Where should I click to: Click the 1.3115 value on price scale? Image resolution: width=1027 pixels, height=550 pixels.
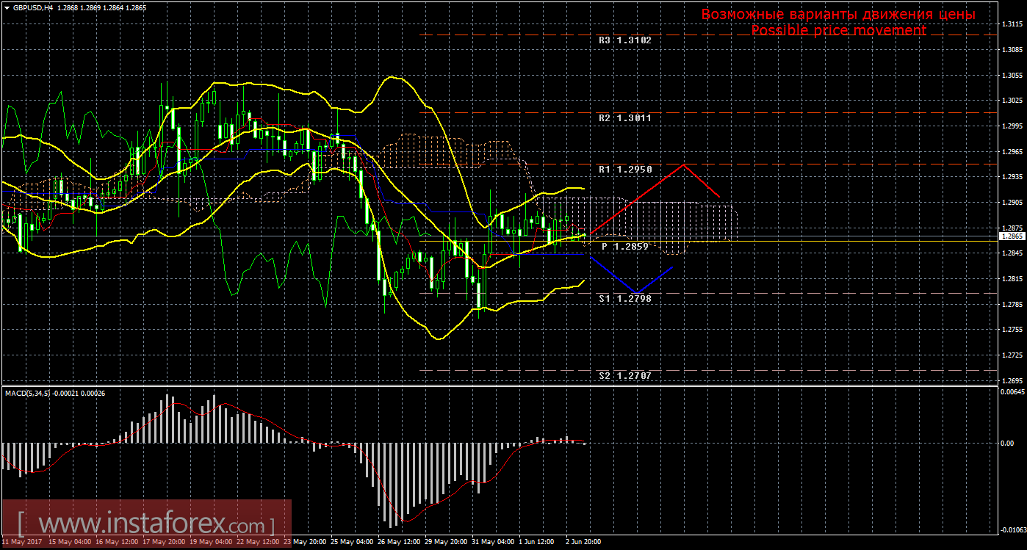point(1012,24)
